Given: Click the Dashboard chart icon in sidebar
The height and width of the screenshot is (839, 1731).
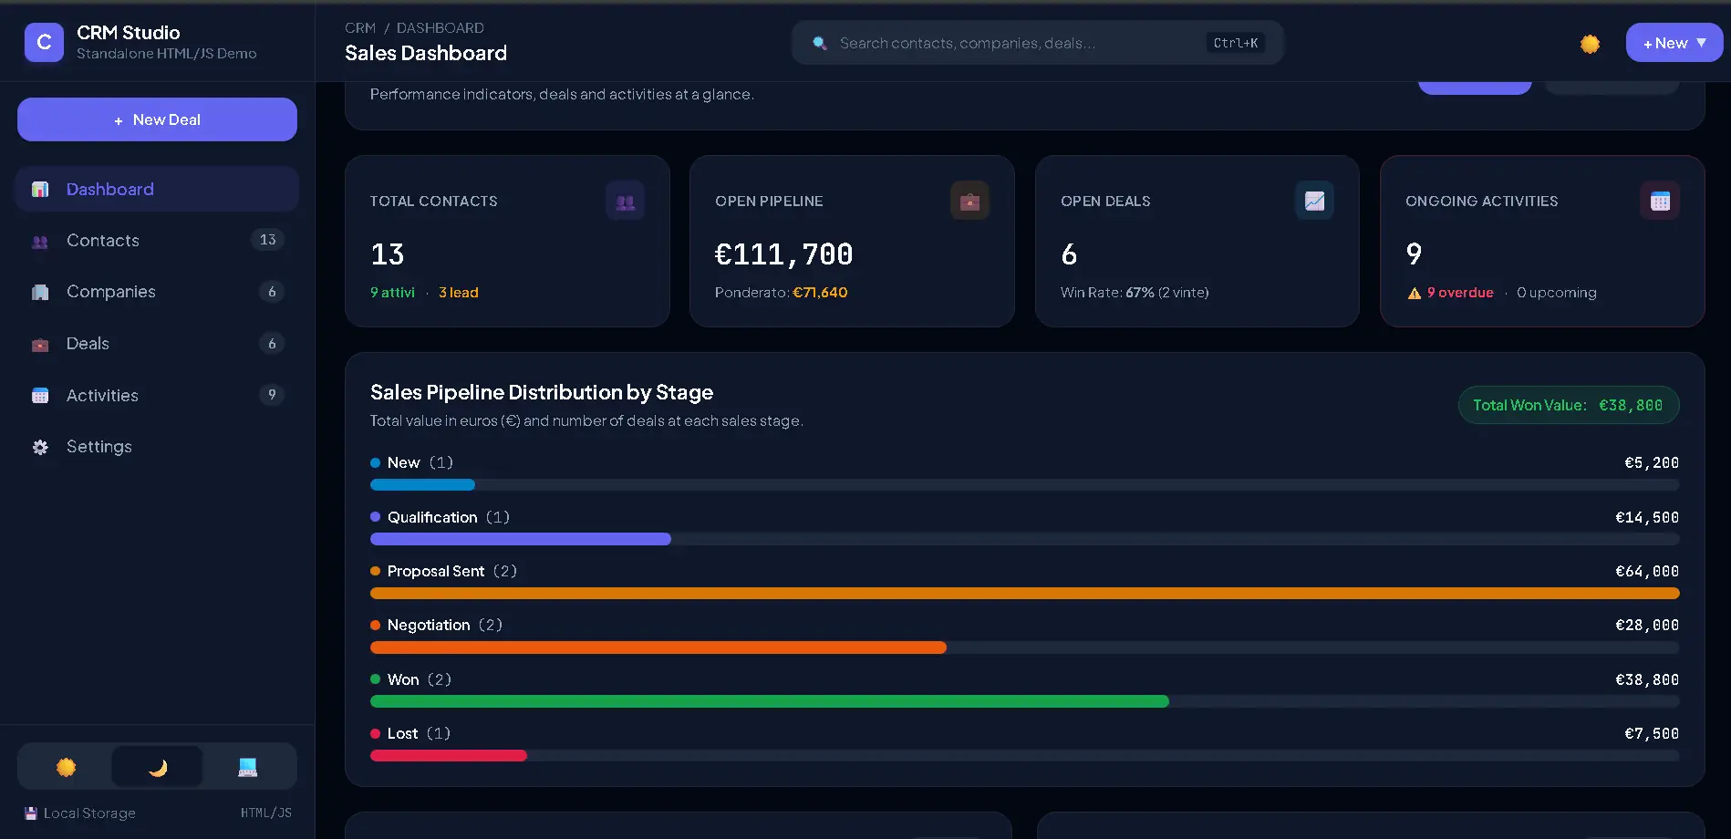Looking at the screenshot, I should tap(40, 190).
